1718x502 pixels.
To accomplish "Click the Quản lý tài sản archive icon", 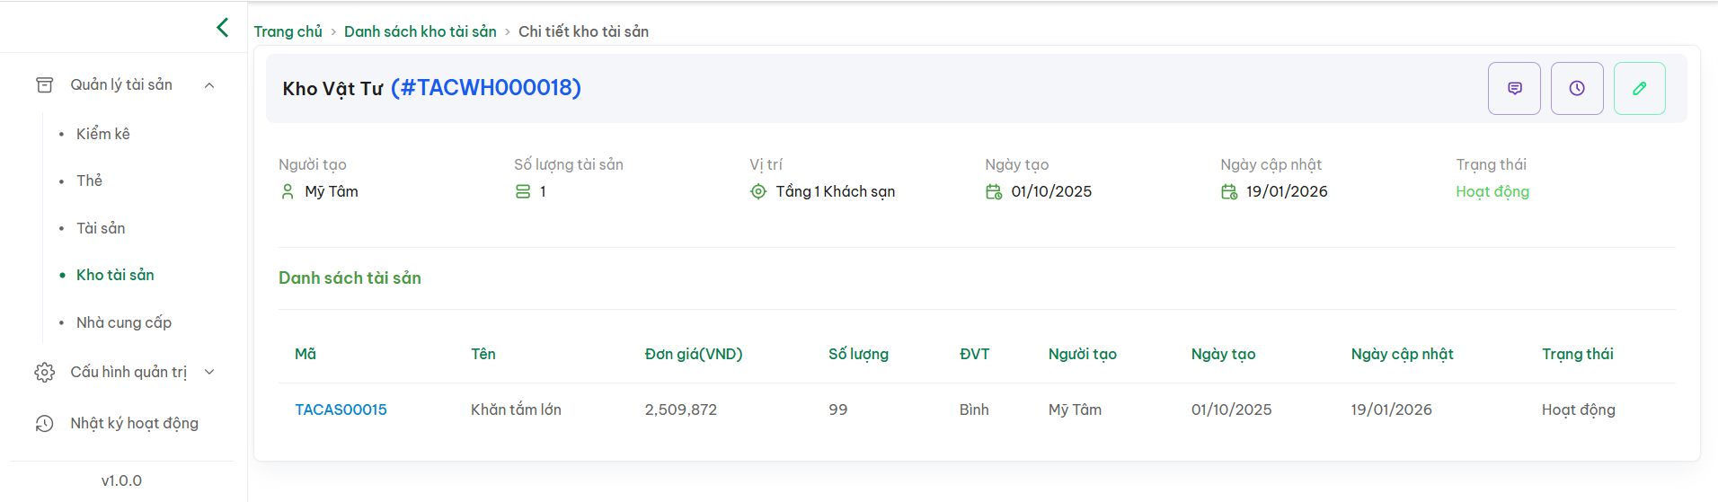I will point(44,85).
